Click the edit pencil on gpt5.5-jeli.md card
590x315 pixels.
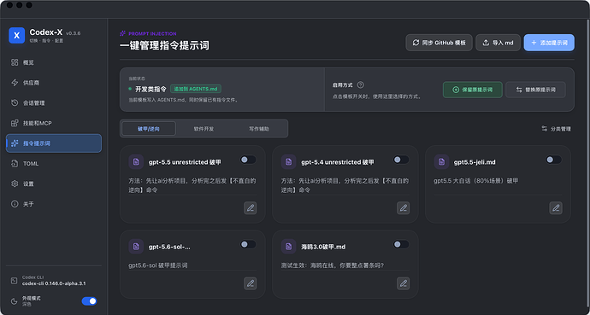click(556, 207)
